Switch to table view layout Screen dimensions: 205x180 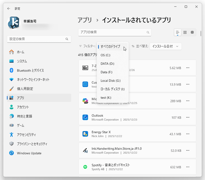tap(192, 32)
